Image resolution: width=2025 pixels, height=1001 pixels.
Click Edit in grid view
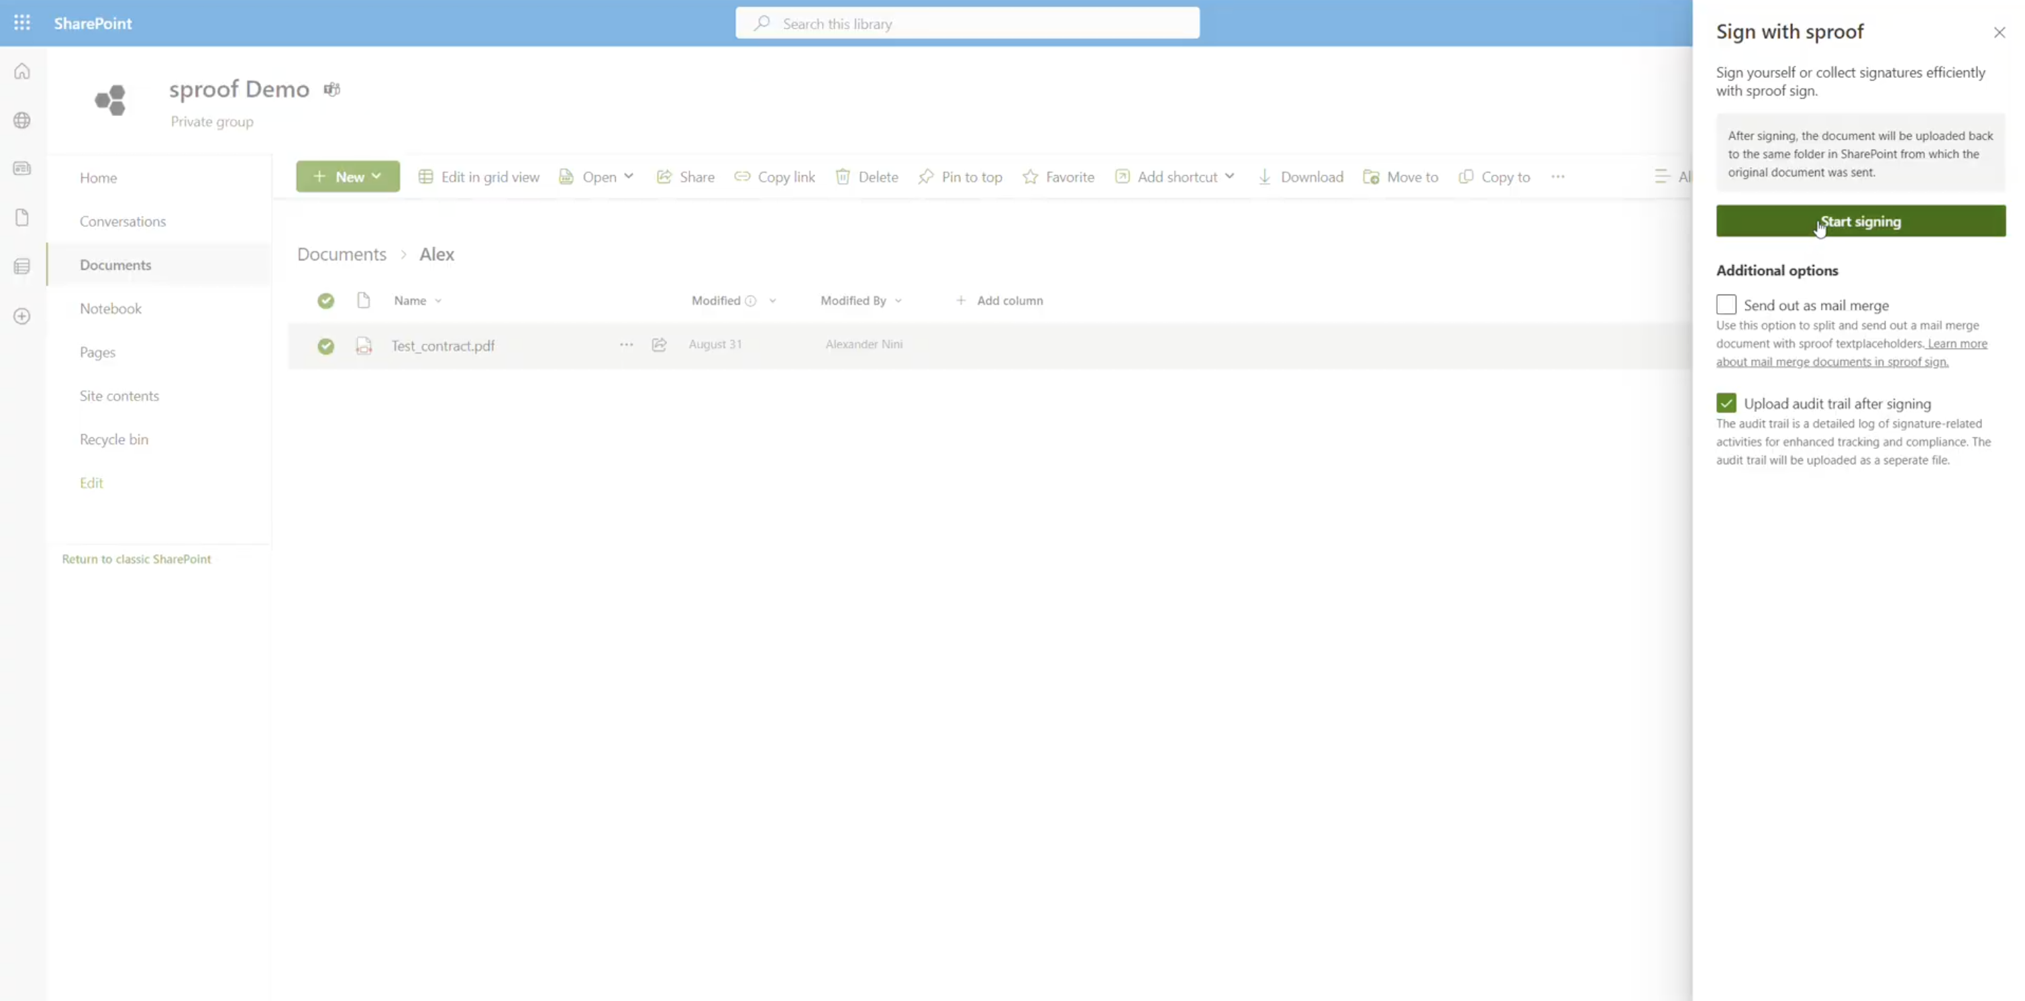pos(478,177)
